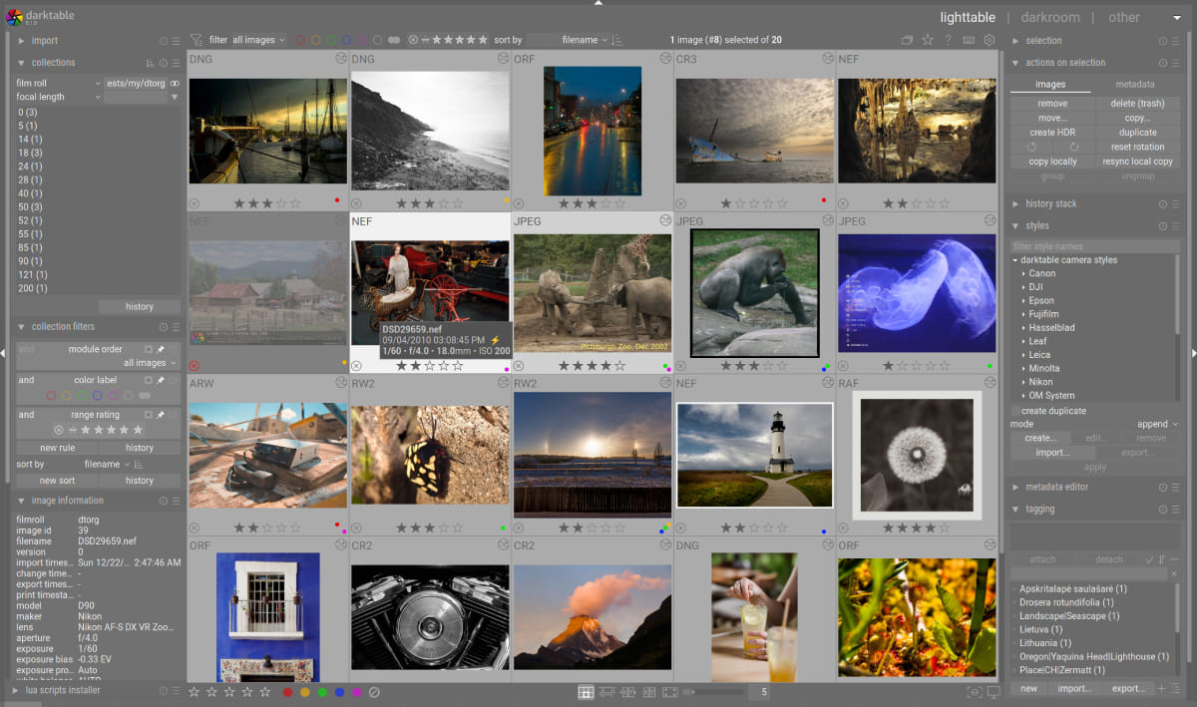
Task: Select the filemanager grid layout icon
Action: click(585, 690)
